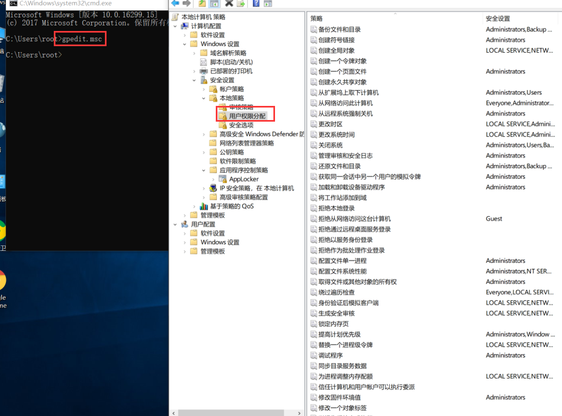Click the horizontal scrollbar arrow below the tree
This screenshot has width=562, height=416.
click(x=173, y=413)
